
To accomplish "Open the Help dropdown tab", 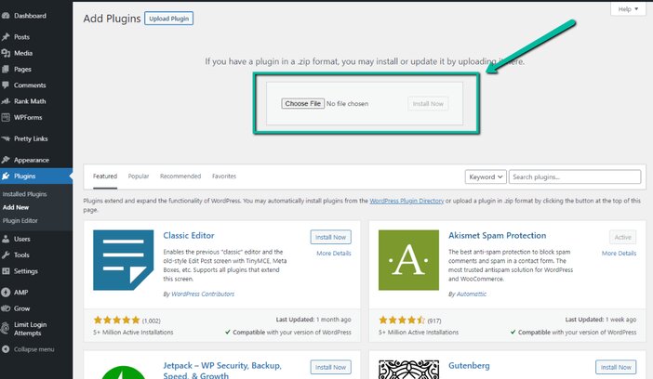I will [628, 8].
